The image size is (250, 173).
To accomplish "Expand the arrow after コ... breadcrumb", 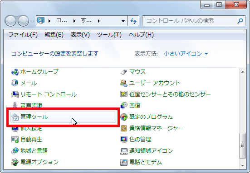I will coord(74,21).
